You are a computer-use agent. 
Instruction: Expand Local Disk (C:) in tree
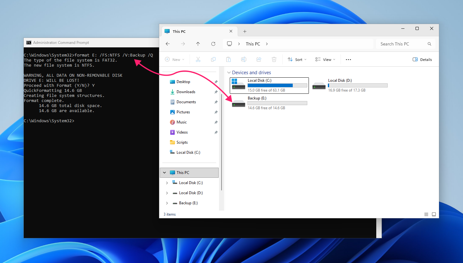pyautogui.click(x=167, y=183)
